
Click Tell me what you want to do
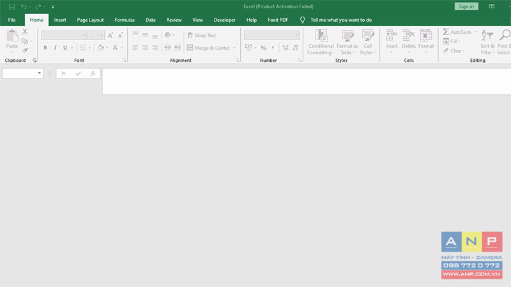(341, 20)
